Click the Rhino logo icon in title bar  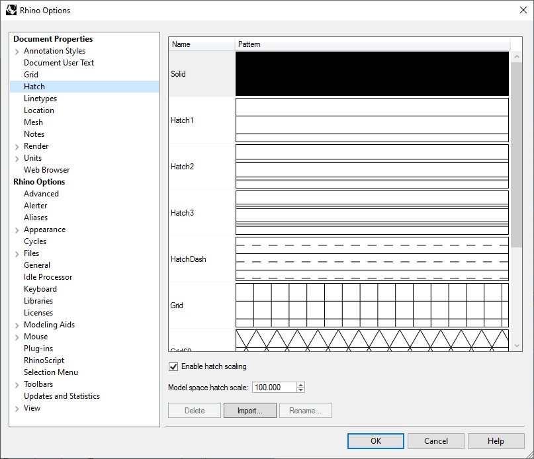(x=12, y=10)
